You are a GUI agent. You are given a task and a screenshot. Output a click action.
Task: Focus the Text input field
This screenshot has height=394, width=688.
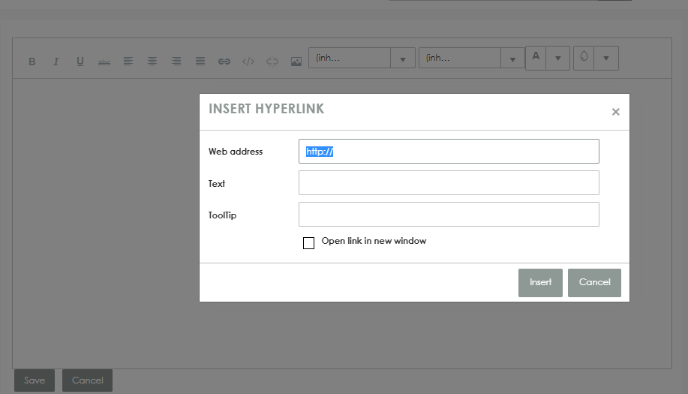pyautogui.click(x=449, y=182)
